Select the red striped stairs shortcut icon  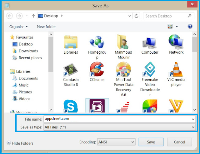point(123,107)
